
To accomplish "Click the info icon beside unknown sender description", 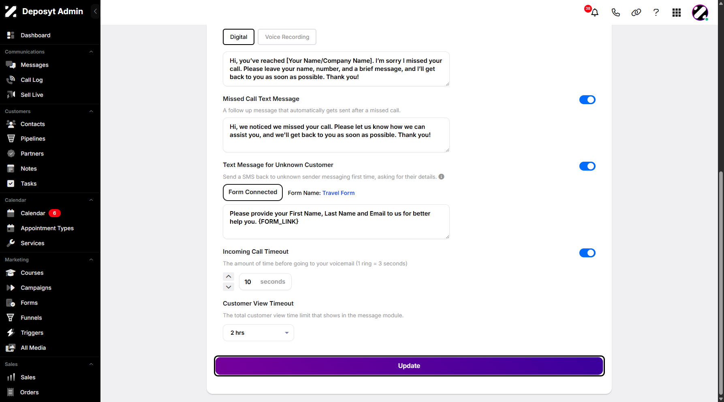I will point(441,177).
